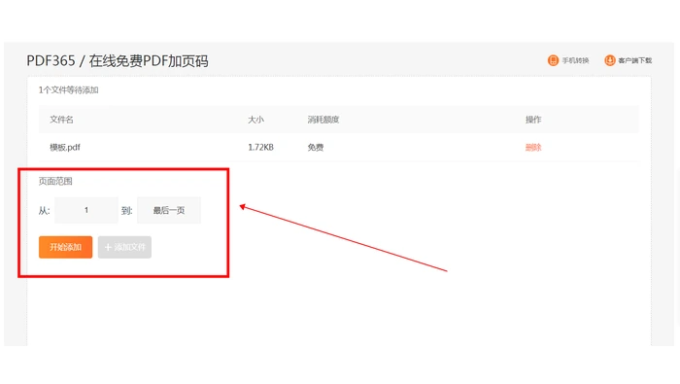Click the orange 开始添加 button
Screen dimensions: 680x384
[x=65, y=247]
